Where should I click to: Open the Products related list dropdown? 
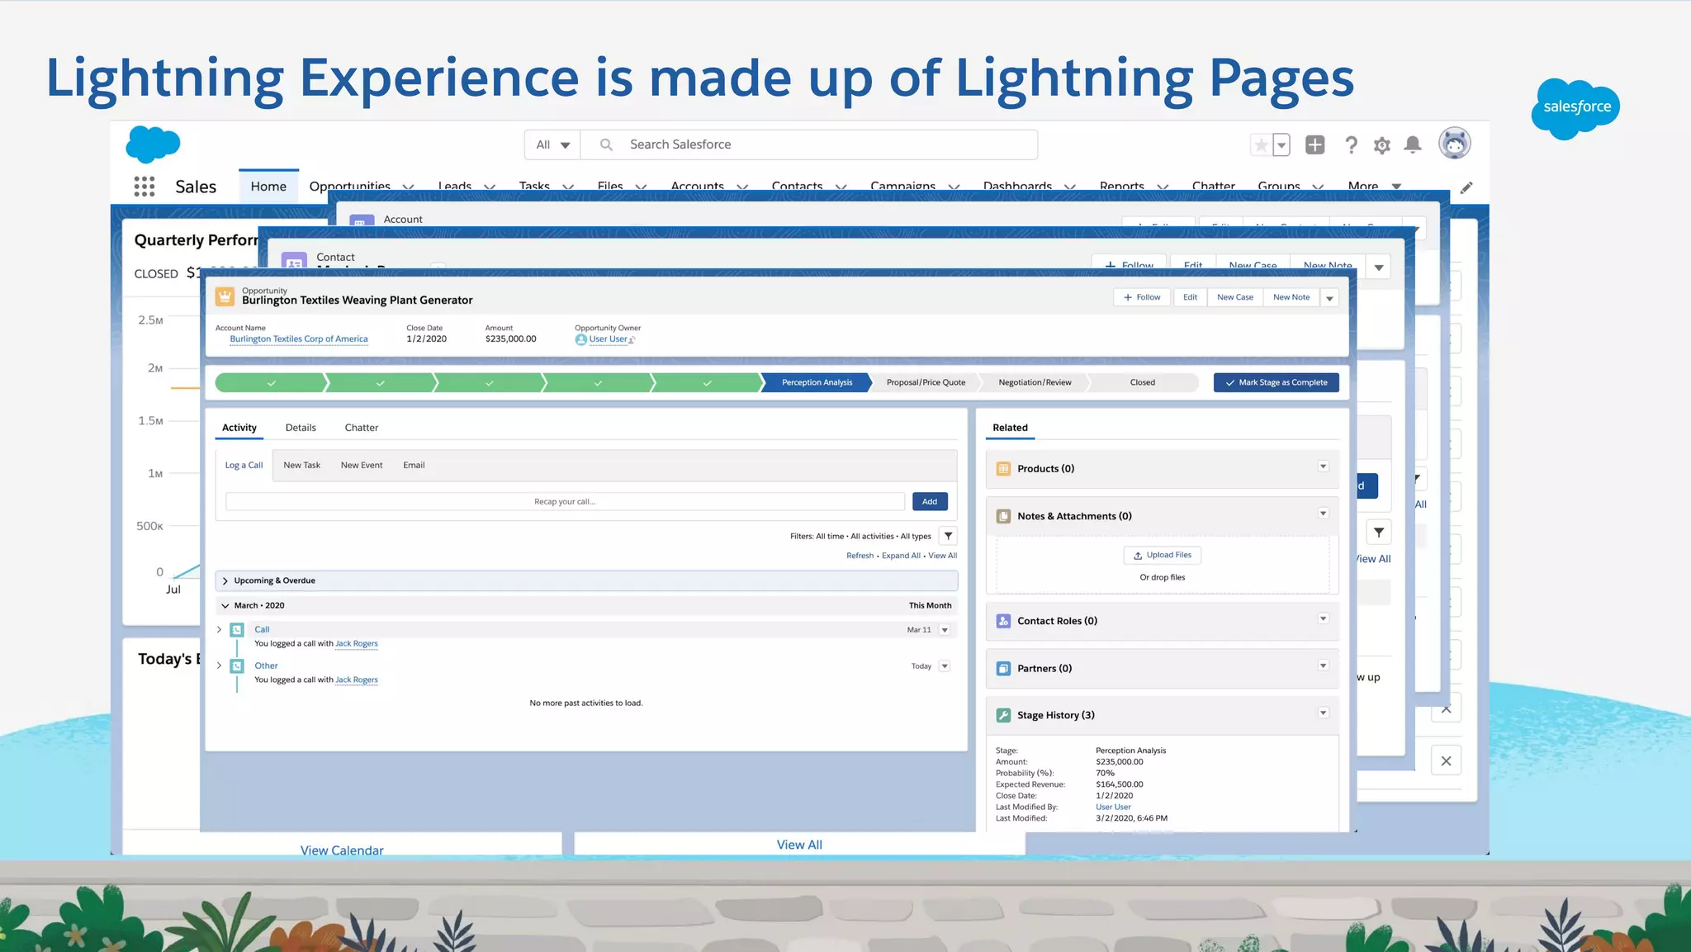point(1323,467)
